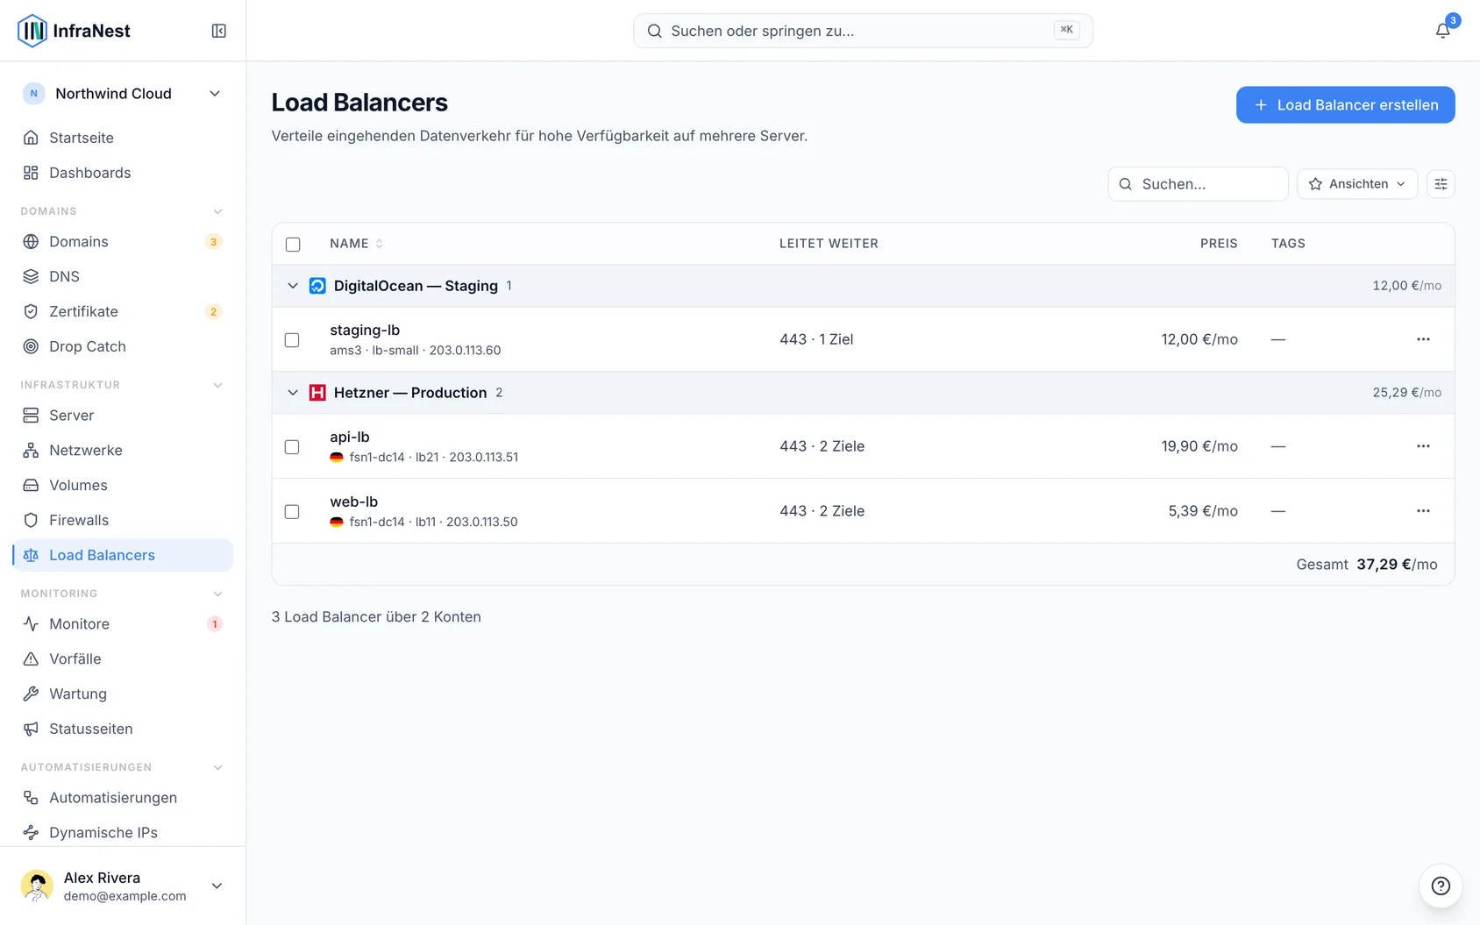Click the DNS layers icon
Screen dimensions: 1480x925
(x=31, y=276)
